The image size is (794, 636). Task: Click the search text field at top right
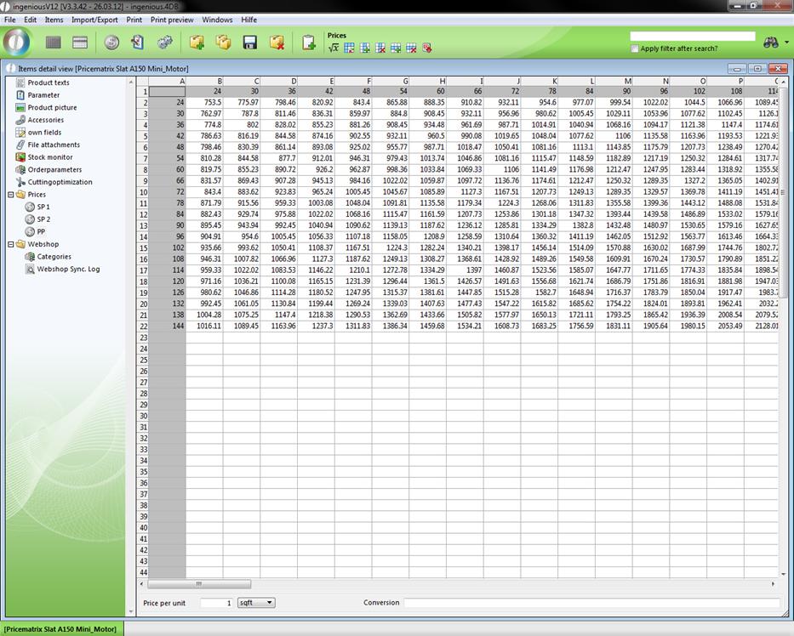[692, 37]
